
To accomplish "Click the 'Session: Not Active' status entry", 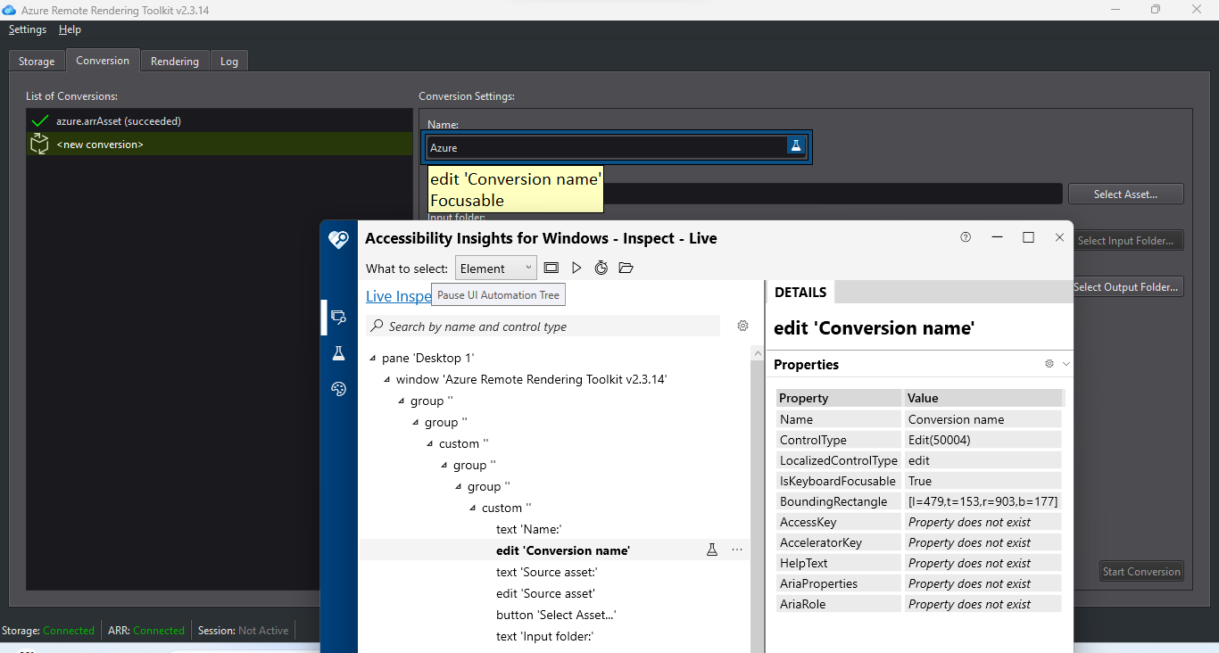I will [244, 631].
